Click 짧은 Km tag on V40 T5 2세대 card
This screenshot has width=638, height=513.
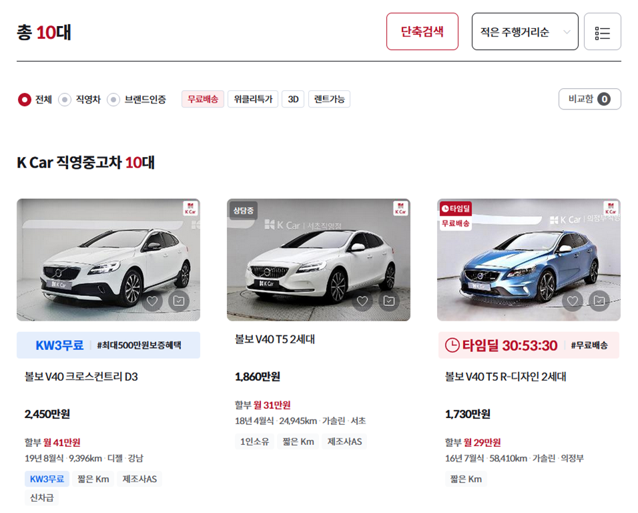[298, 442]
